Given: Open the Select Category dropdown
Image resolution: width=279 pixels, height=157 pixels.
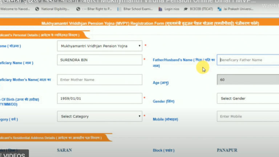Looking at the screenshot, I should (100, 116).
